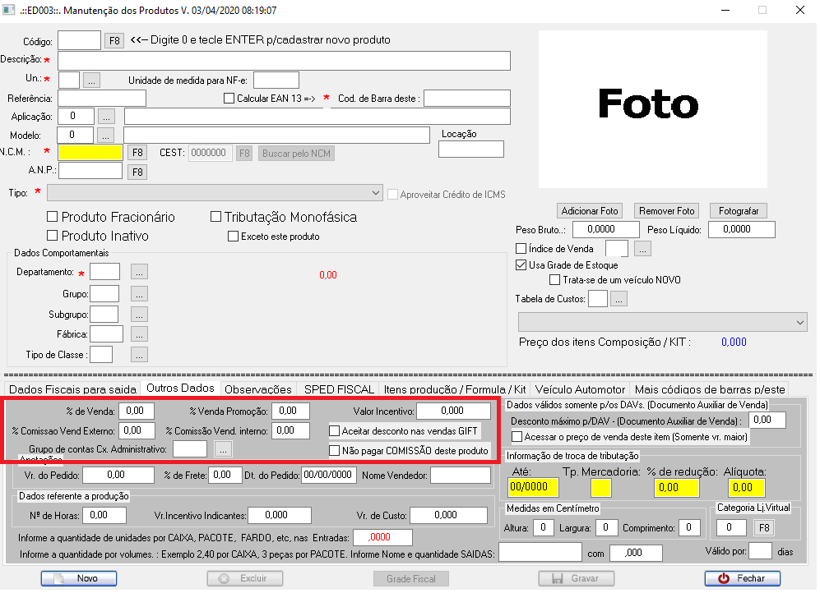
Task: Click the F8 button next to A.N.P.
Action: [x=137, y=172]
